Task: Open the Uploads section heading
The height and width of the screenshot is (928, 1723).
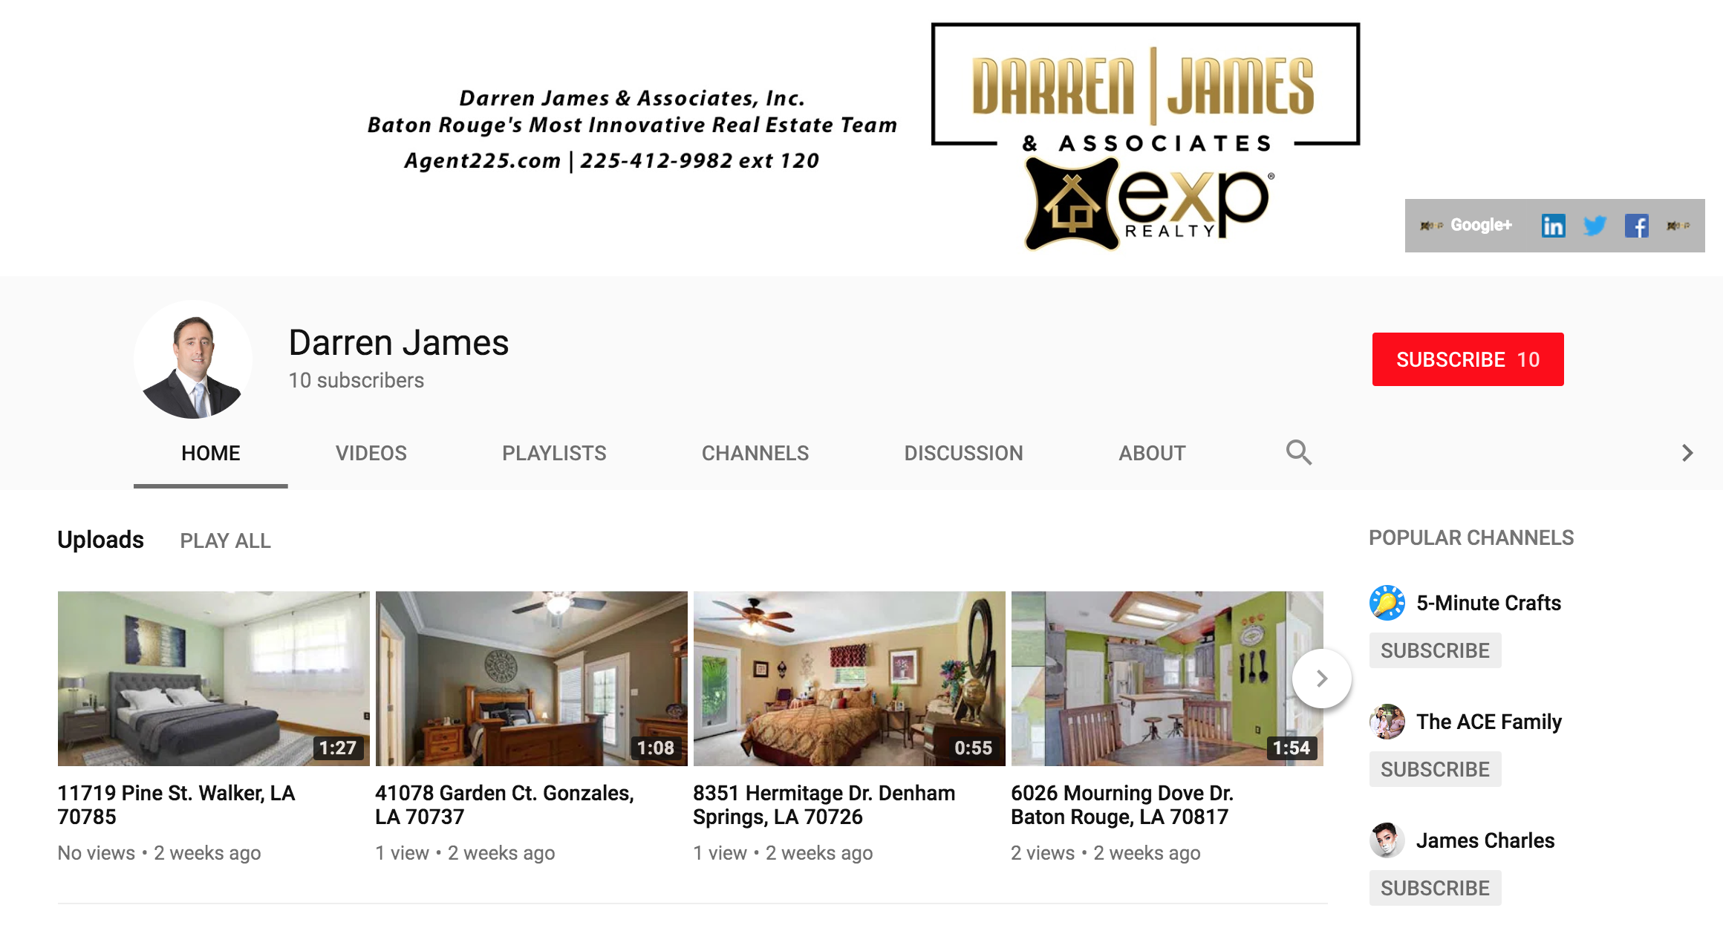Action: pos(100,540)
